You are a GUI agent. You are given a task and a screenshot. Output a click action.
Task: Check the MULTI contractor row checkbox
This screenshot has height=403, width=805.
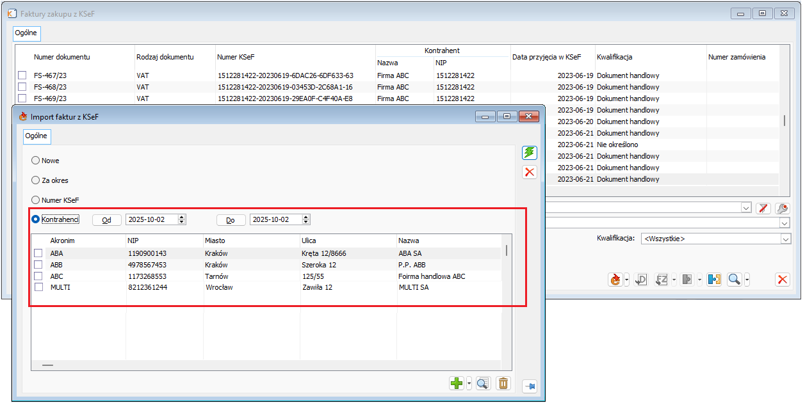click(38, 287)
